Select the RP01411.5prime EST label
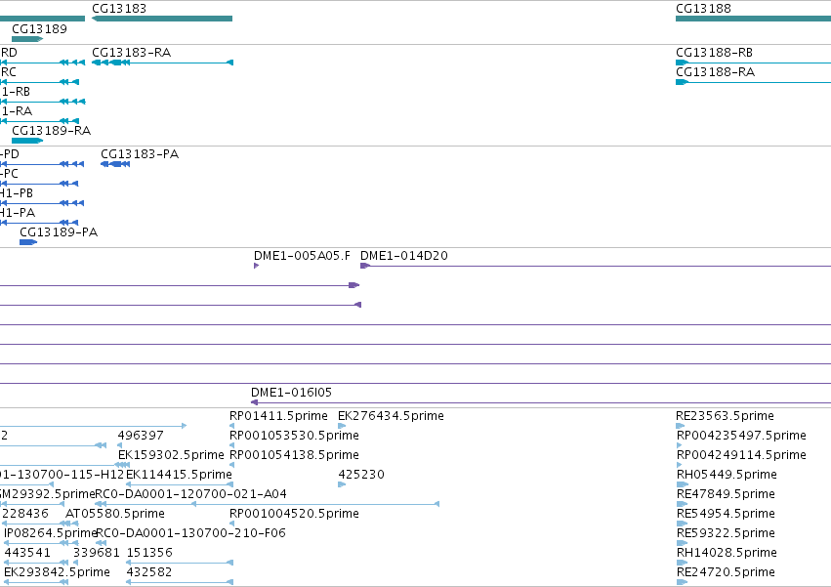The width and height of the screenshot is (831, 587). (278, 416)
